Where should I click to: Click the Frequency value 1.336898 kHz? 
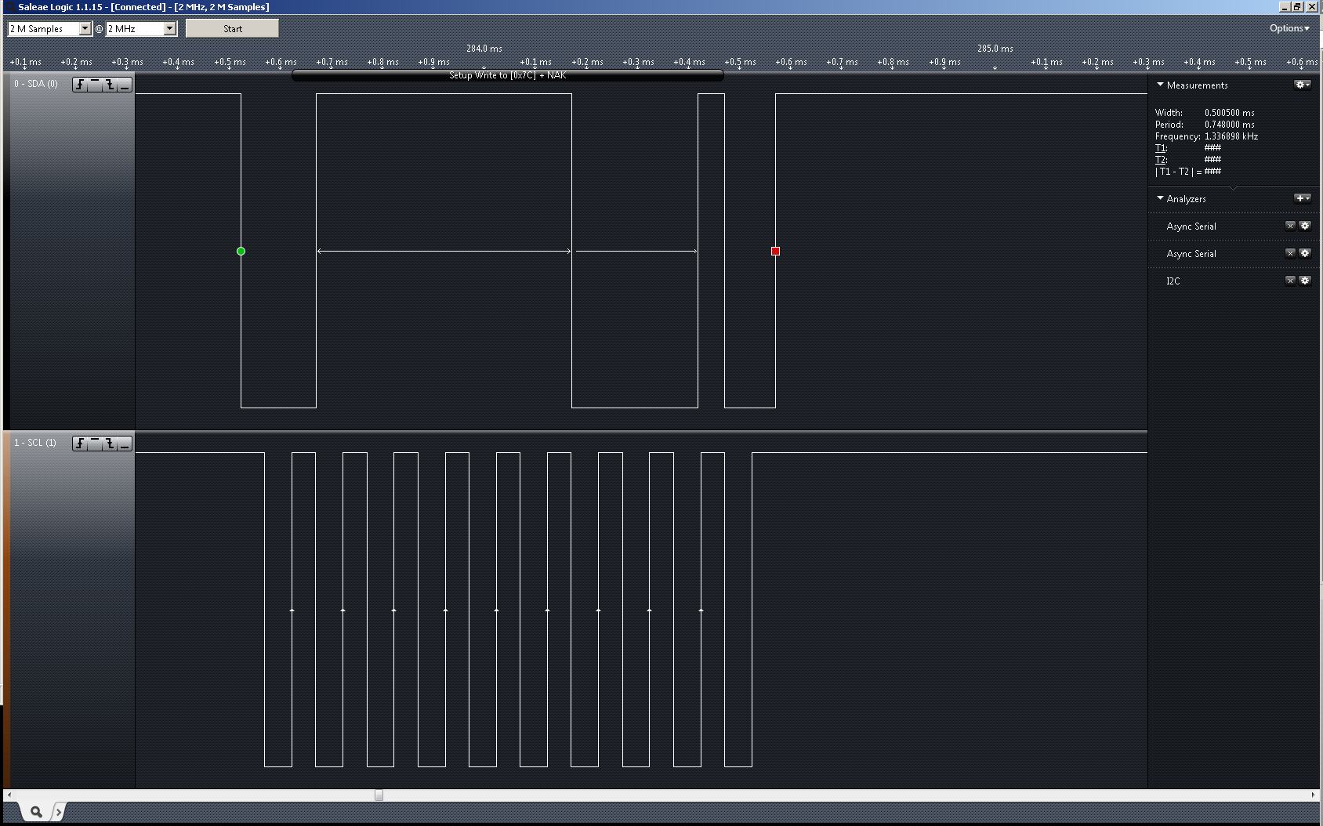tap(1231, 136)
